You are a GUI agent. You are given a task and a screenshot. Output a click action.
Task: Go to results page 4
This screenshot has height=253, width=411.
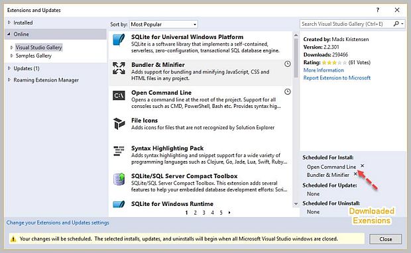212,213
